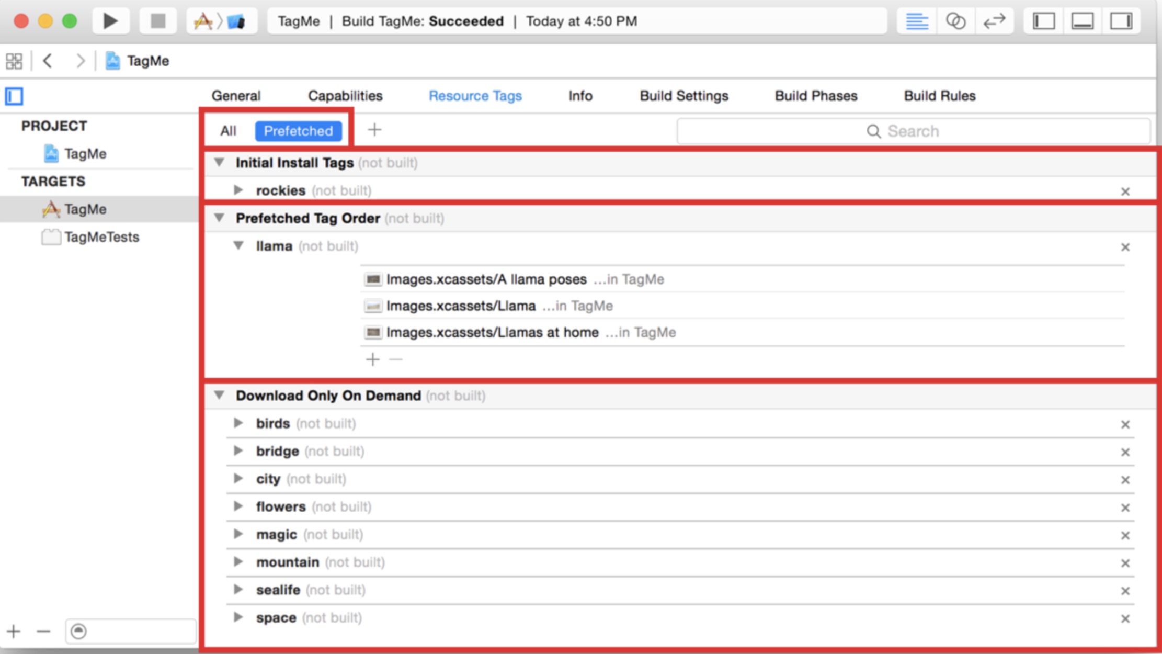Select the A llama poses asset
The height and width of the screenshot is (654, 1162).
coord(742,279)
